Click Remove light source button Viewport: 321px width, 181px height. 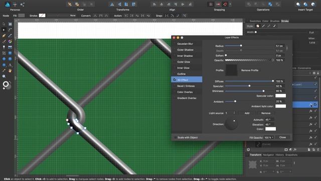[x=266, y=113]
